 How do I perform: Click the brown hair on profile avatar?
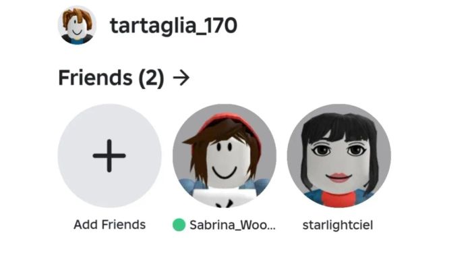click(x=78, y=17)
